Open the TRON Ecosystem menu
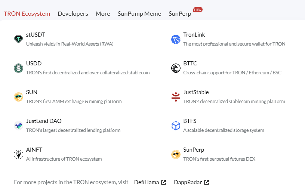Image resolution: width=305 pixels, height=192 pixels. coord(27,13)
